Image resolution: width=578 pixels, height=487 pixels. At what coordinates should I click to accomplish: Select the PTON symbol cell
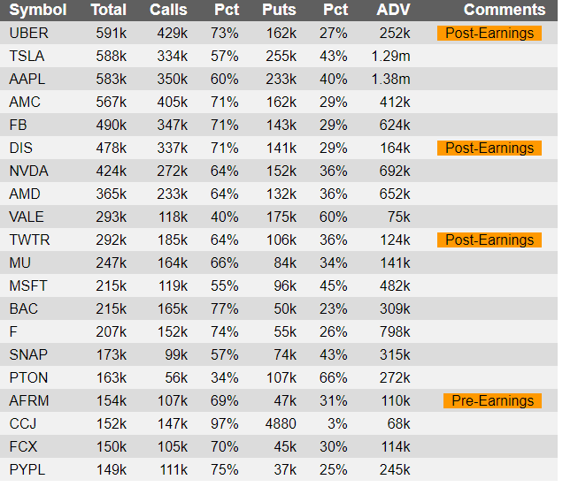click(x=28, y=377)
